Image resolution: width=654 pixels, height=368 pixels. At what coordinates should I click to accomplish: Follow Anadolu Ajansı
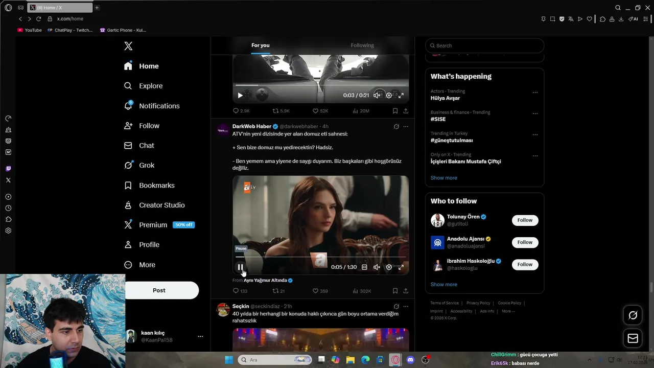[x=525, y=242]
